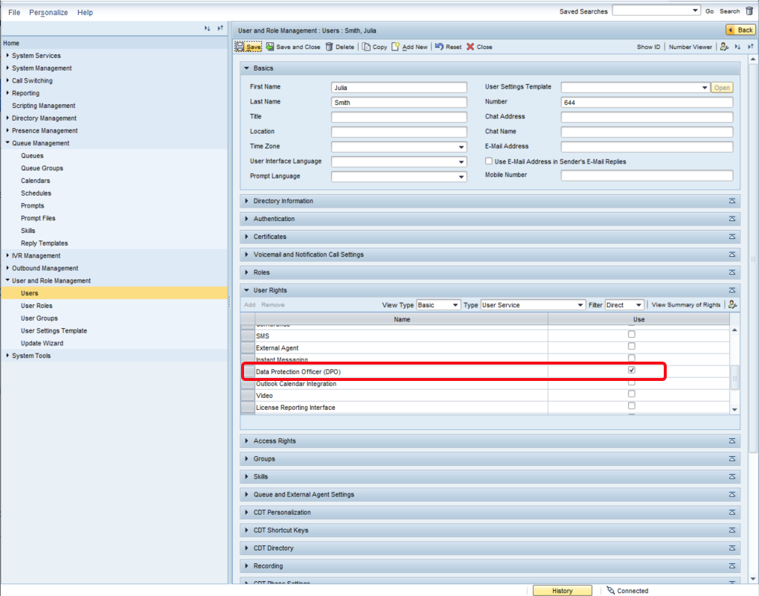Click the Mobile Number input field
Image resolution: width=759 pixels, height=596 pixels.
click(647, 176)
